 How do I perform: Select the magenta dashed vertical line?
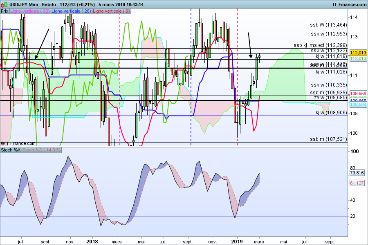119,82
